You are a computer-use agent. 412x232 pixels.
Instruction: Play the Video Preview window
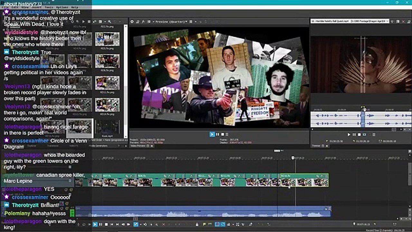point(212,134)
